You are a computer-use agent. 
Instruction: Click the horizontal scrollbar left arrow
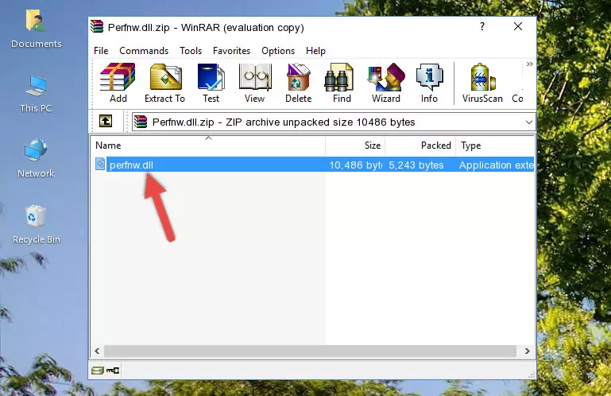tap(98, 351)
